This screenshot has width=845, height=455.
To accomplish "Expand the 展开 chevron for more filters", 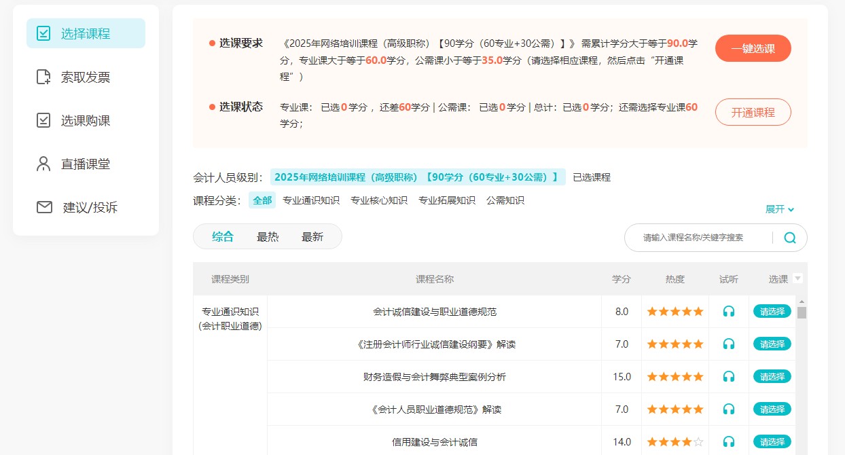I will [x=779, y=209].
